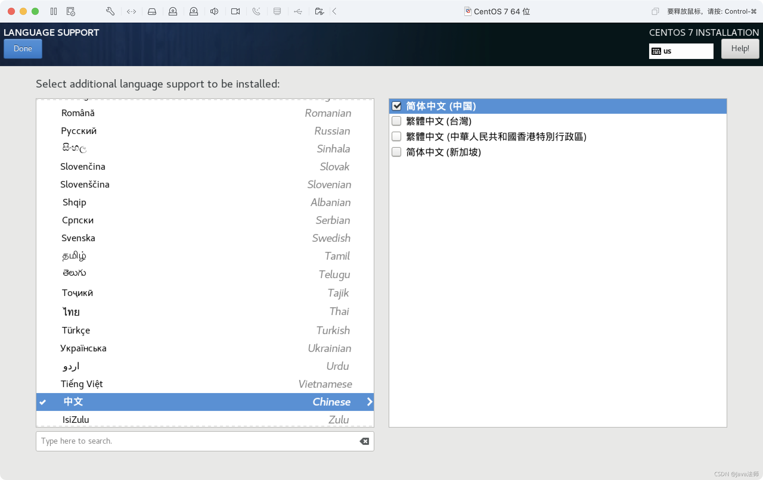The width and height of the screenshot is (763, 480).
Task: Select the Tamil language row
Action: point(205,255)
